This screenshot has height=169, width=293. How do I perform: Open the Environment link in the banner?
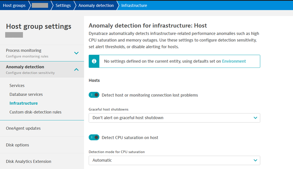pyautogui.click(x=234, y=61)
